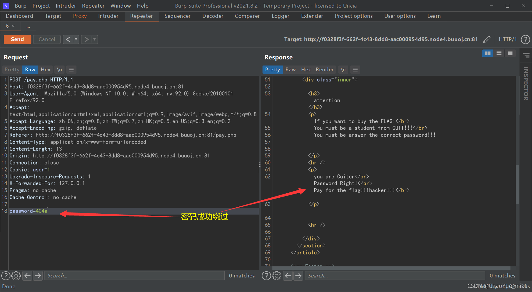Screen dimensions: 532x292
Task: Open Request search settings gear
Action: point(16,275)
